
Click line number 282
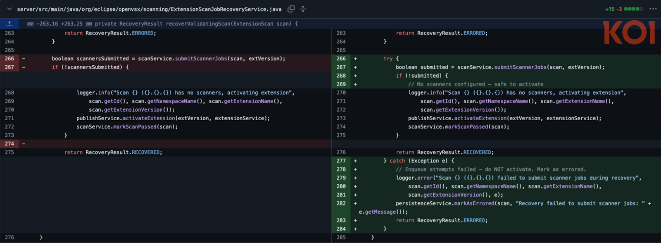pyautogui.click(x=341, y=203)
